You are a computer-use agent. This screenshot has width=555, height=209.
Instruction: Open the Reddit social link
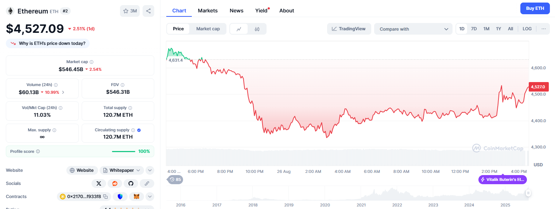[x=115, y=183]
